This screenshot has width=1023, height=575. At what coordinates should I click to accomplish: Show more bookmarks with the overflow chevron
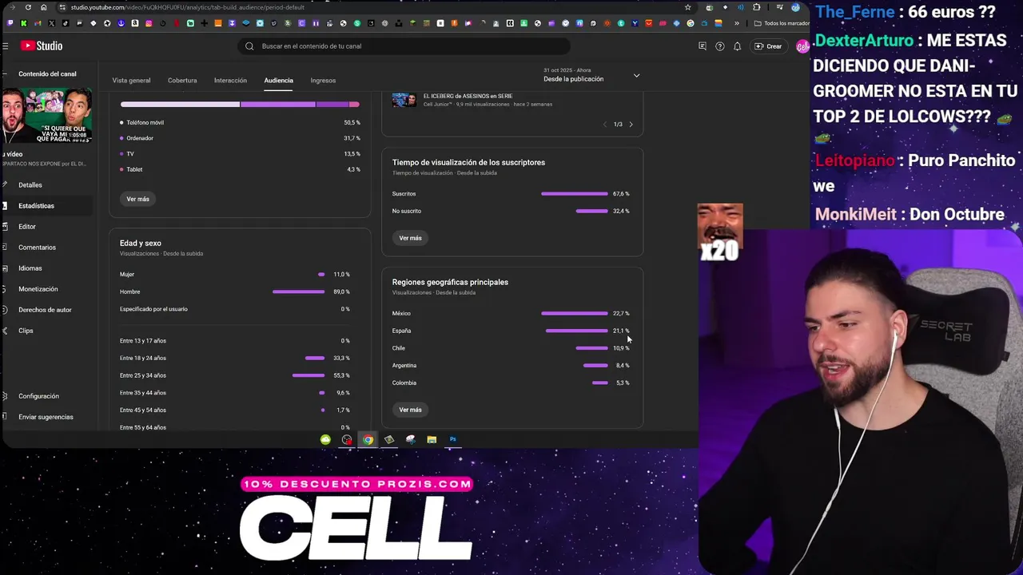[x=737, y=23]
